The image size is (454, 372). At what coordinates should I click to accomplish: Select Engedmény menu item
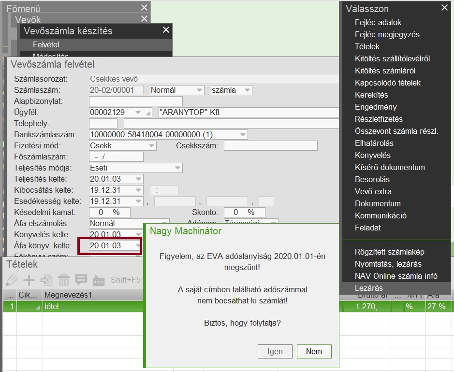(376, 107)
